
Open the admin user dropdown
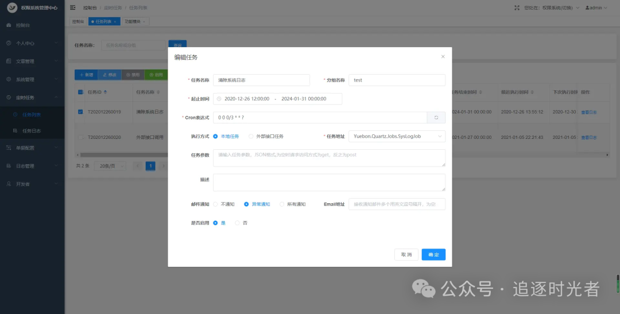[x=596, y=7]
